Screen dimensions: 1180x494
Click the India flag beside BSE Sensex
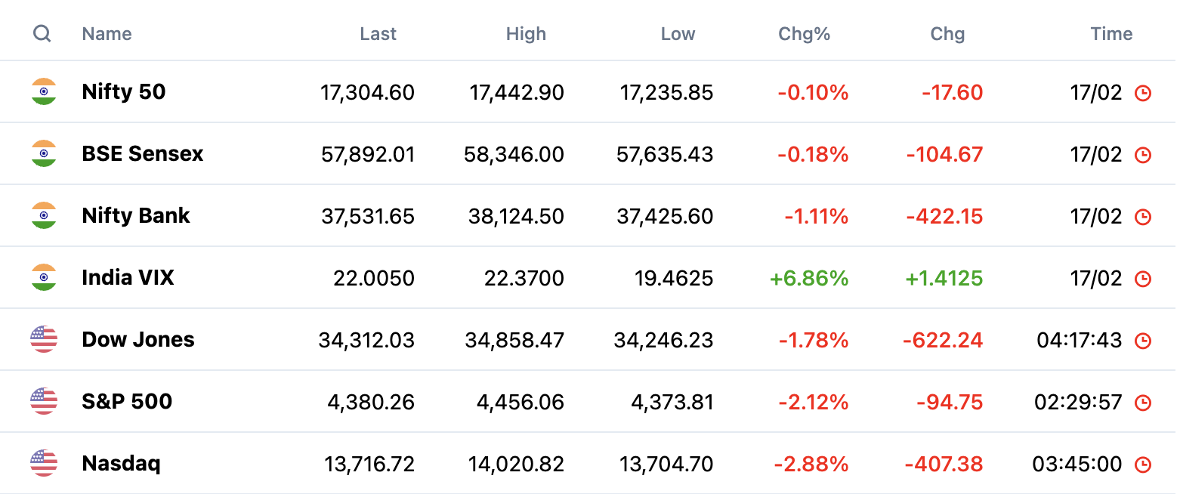(44, 154)
